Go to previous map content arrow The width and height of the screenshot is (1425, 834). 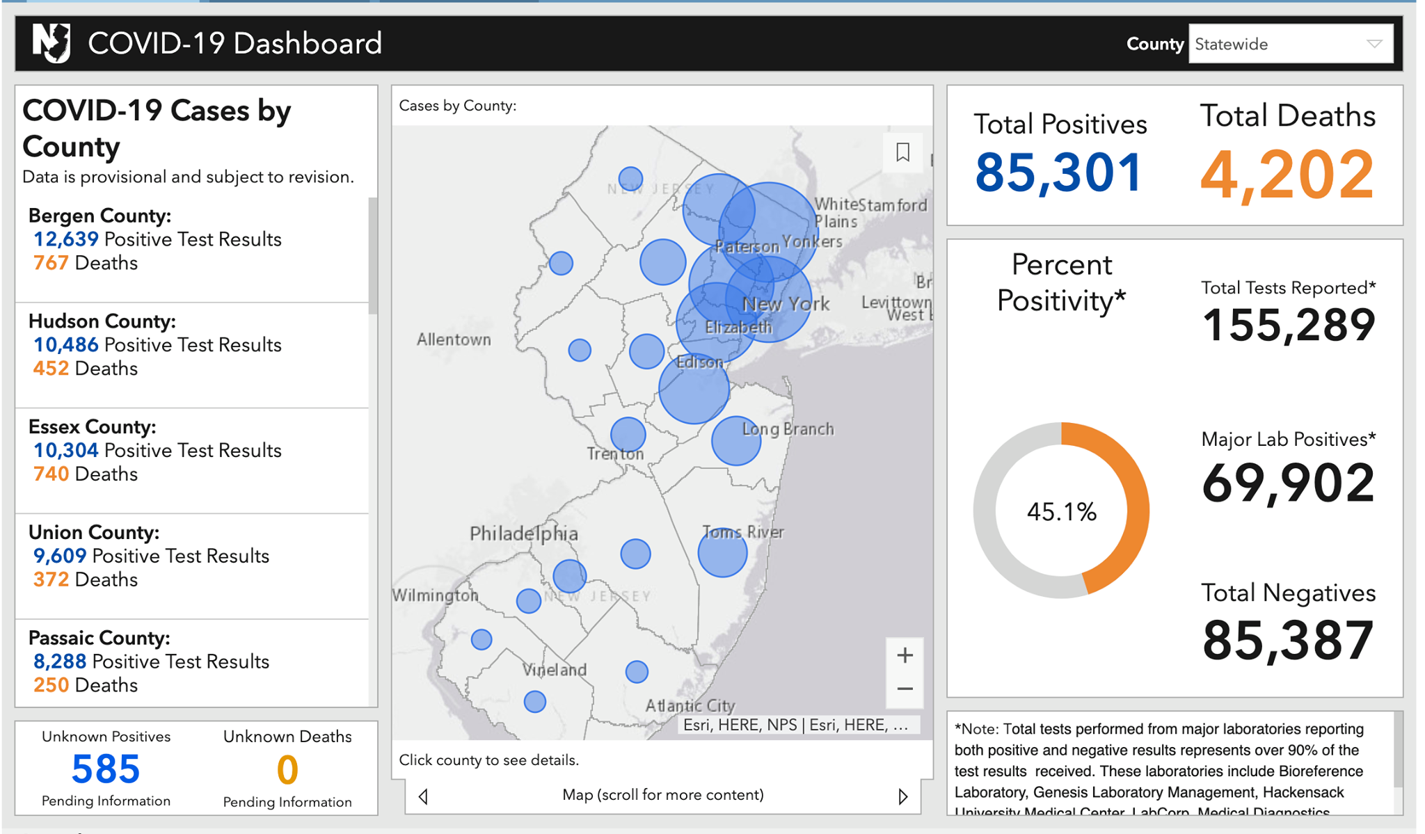click(x=423, y=796)
